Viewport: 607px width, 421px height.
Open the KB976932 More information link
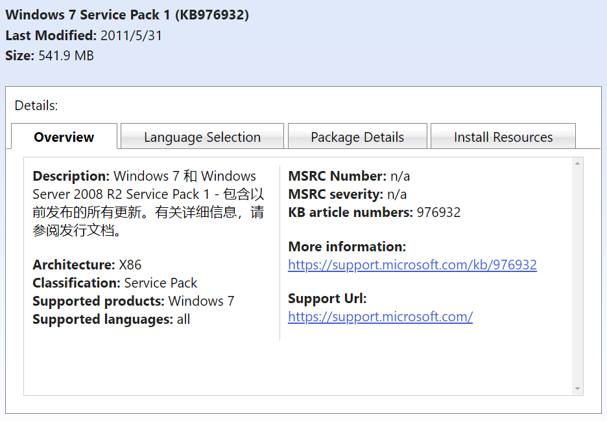[412, 264]
